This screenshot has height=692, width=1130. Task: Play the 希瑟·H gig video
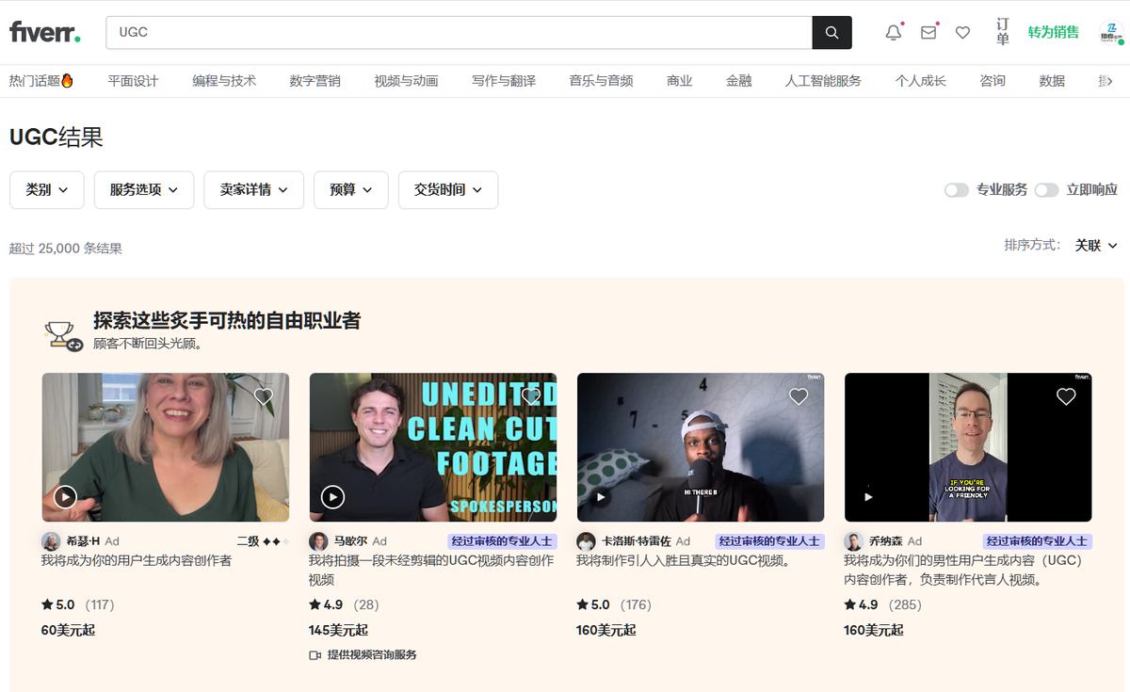65,496
